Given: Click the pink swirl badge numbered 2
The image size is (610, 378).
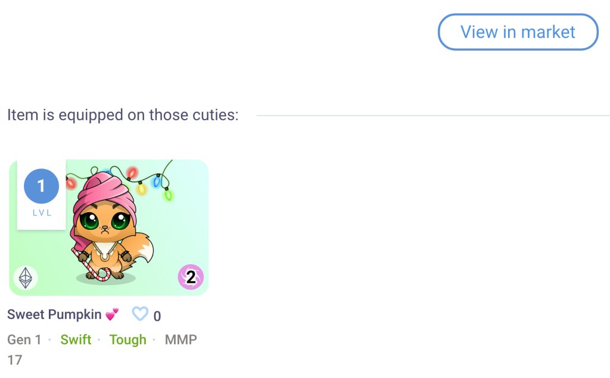Looking at the screenshot, I should [191, 277].
